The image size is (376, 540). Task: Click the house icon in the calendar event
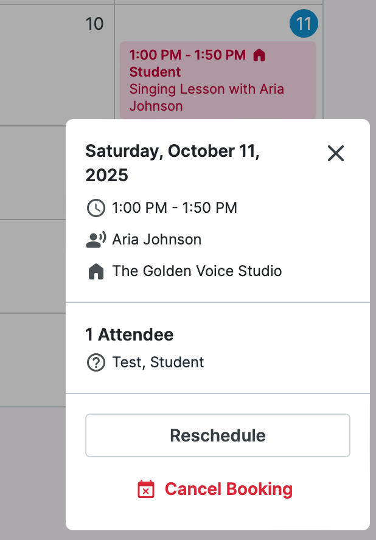(259, 55)
